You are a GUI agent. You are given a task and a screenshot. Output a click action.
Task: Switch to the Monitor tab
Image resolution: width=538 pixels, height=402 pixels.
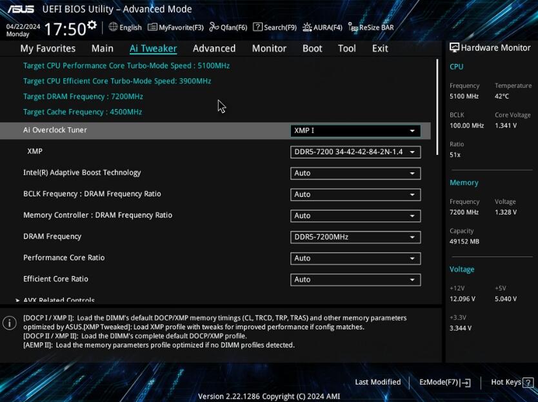pos(269,48)
